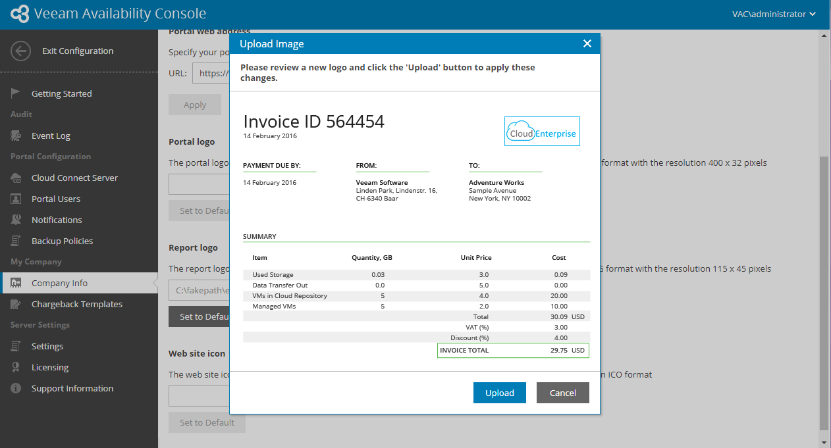Click the 'Adventure Works' recipient name
831x448 pixels.
[x=496, y=182]
